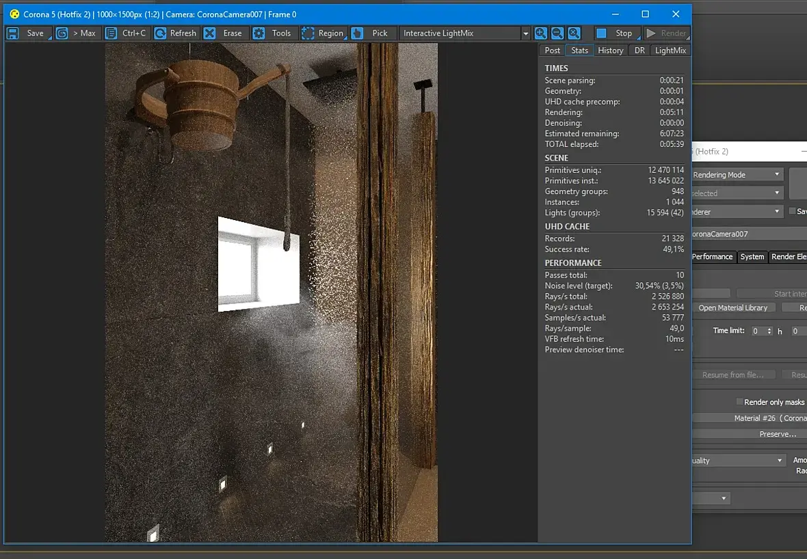Open the Tools menu in VFB
Image resolution: width=807 pixels, height=559 pixels.
pos(274,33)
